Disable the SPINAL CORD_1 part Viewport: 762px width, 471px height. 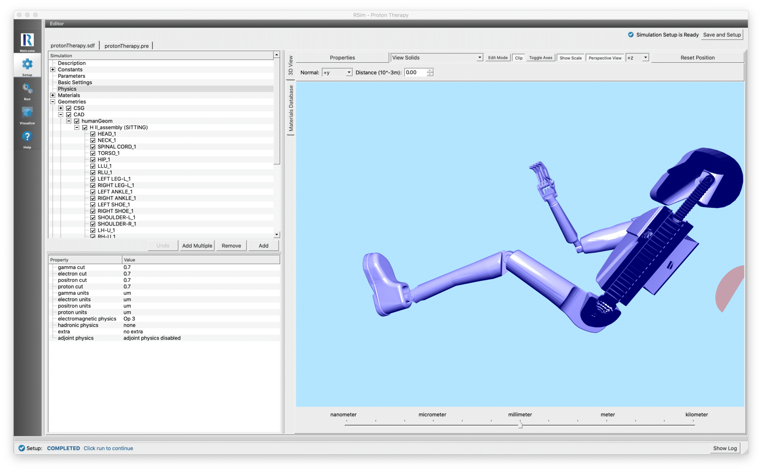[93, 146]
